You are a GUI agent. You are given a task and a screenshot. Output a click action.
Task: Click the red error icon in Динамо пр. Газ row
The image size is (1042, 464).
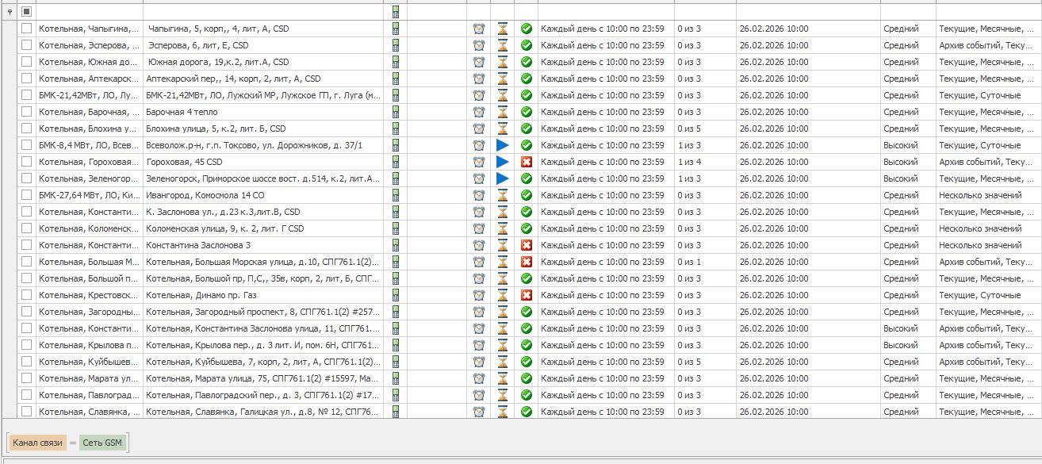[x=526, y=295]
